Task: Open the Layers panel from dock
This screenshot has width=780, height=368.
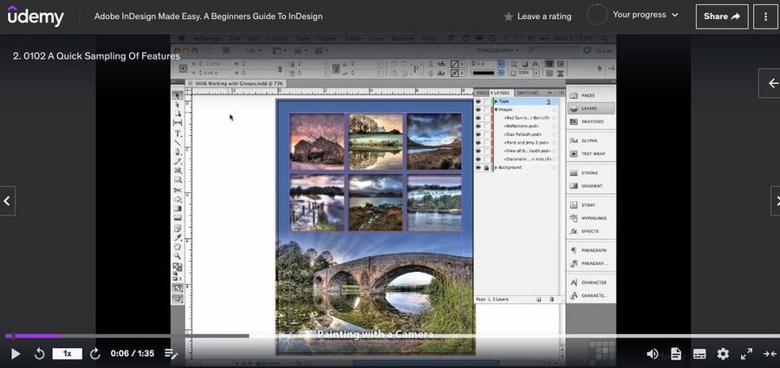Action: (x=590, y=108)
